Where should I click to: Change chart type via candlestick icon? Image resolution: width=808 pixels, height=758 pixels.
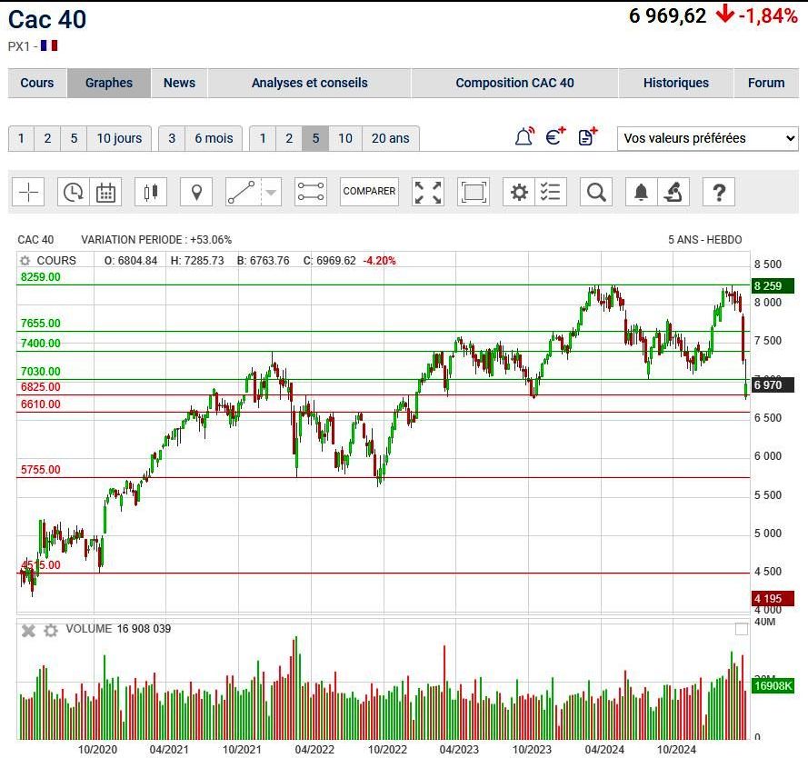pyautogui.click(x=151, y=192)
